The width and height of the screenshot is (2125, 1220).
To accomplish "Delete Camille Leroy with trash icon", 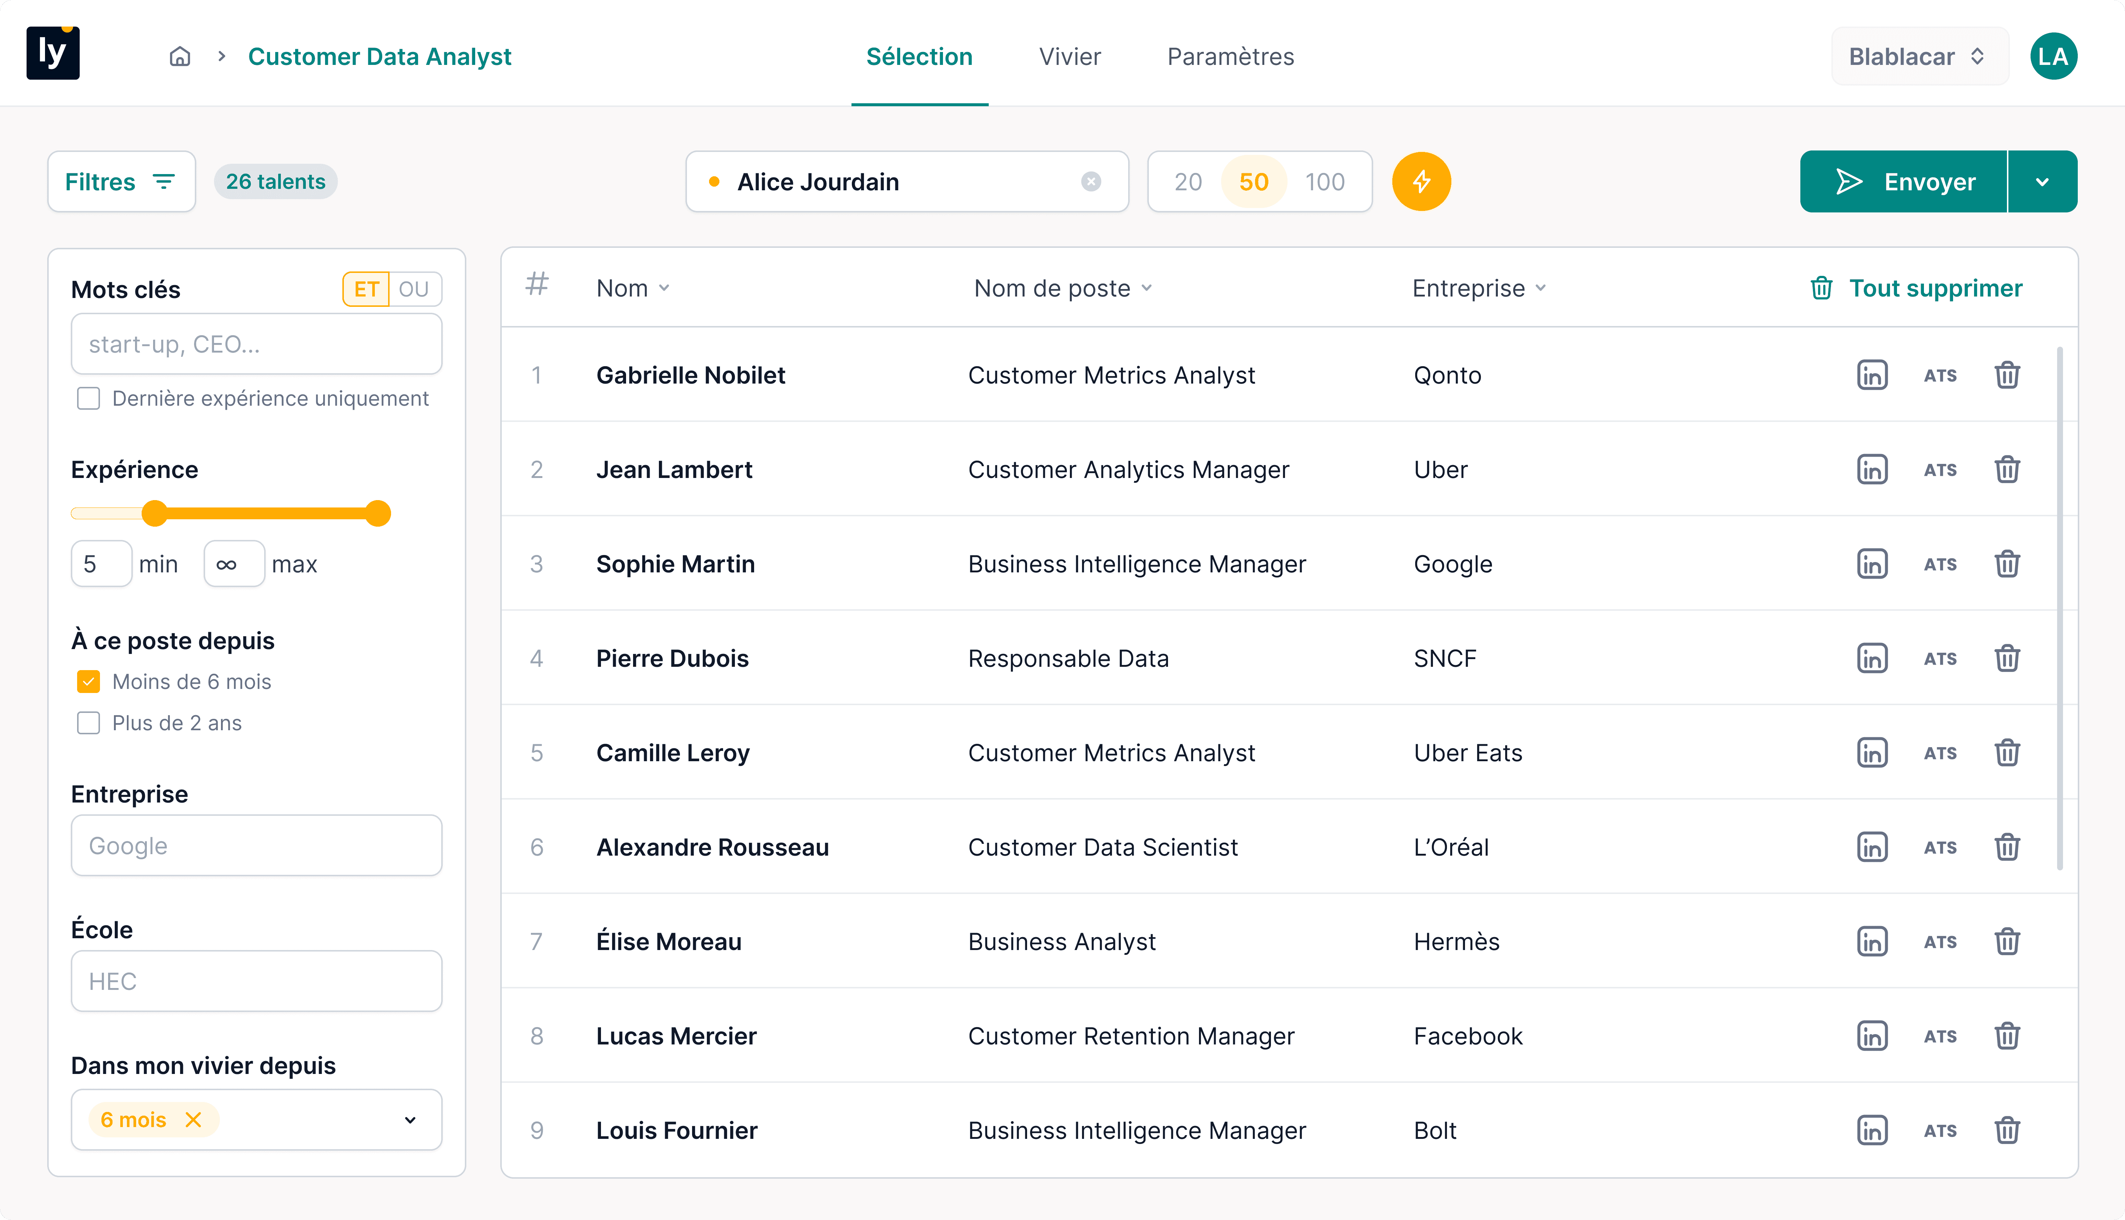I will click(2007, 752).
